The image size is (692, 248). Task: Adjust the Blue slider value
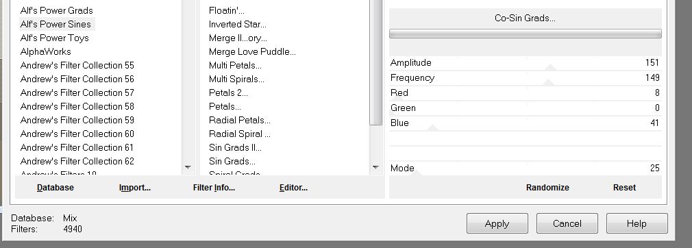tap(526, 123)
